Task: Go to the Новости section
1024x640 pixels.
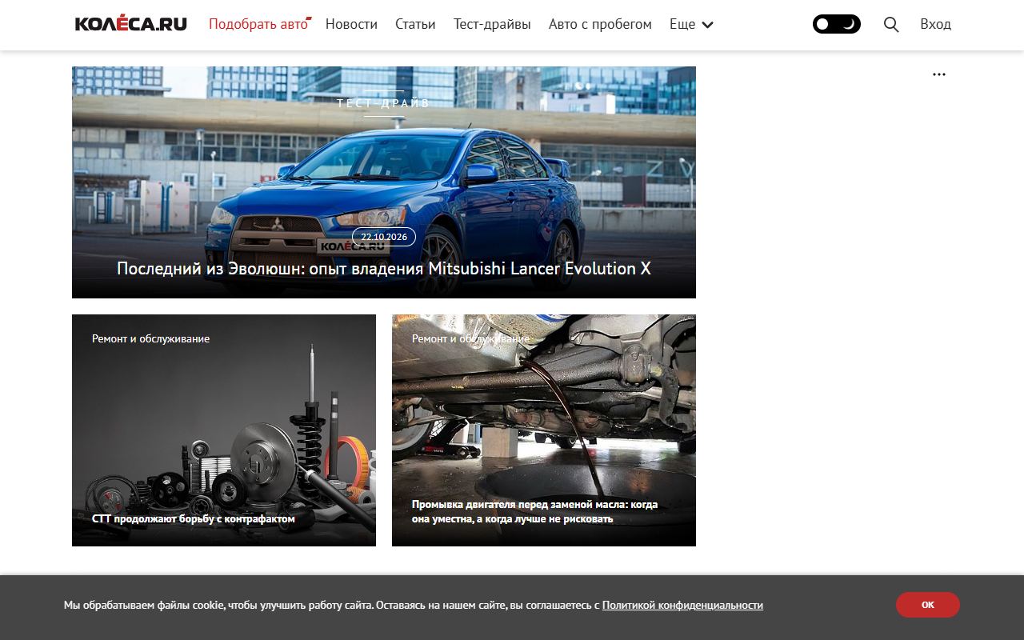Action: pyautogui.click(x=351, y=24)
